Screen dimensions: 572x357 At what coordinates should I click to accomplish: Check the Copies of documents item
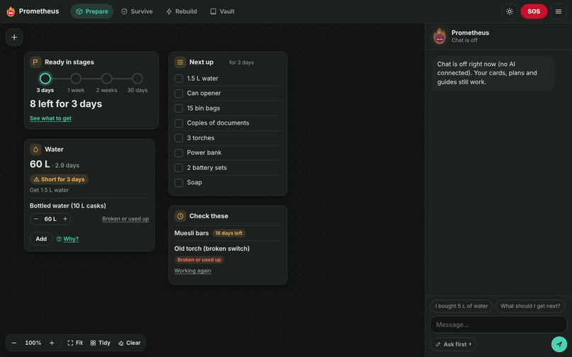[x=179, y=123]
